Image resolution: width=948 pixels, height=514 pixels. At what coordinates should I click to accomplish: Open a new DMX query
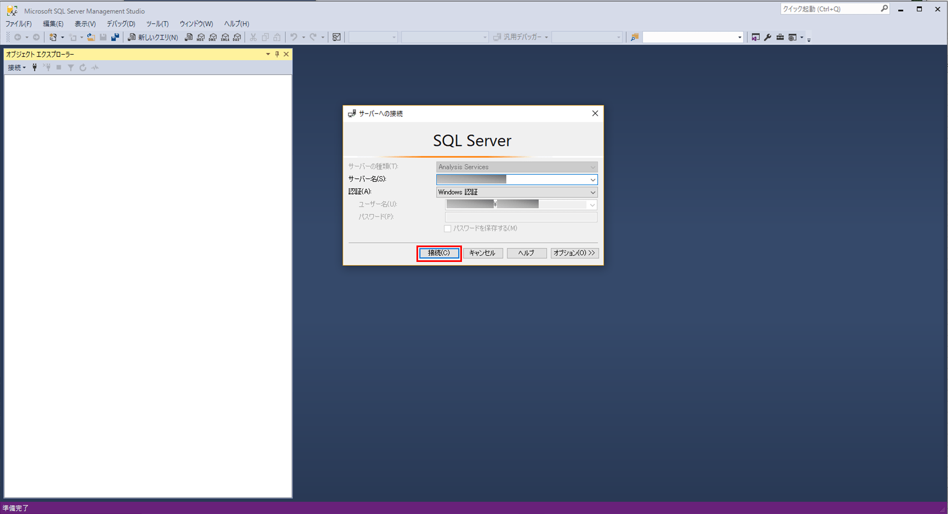213,37
